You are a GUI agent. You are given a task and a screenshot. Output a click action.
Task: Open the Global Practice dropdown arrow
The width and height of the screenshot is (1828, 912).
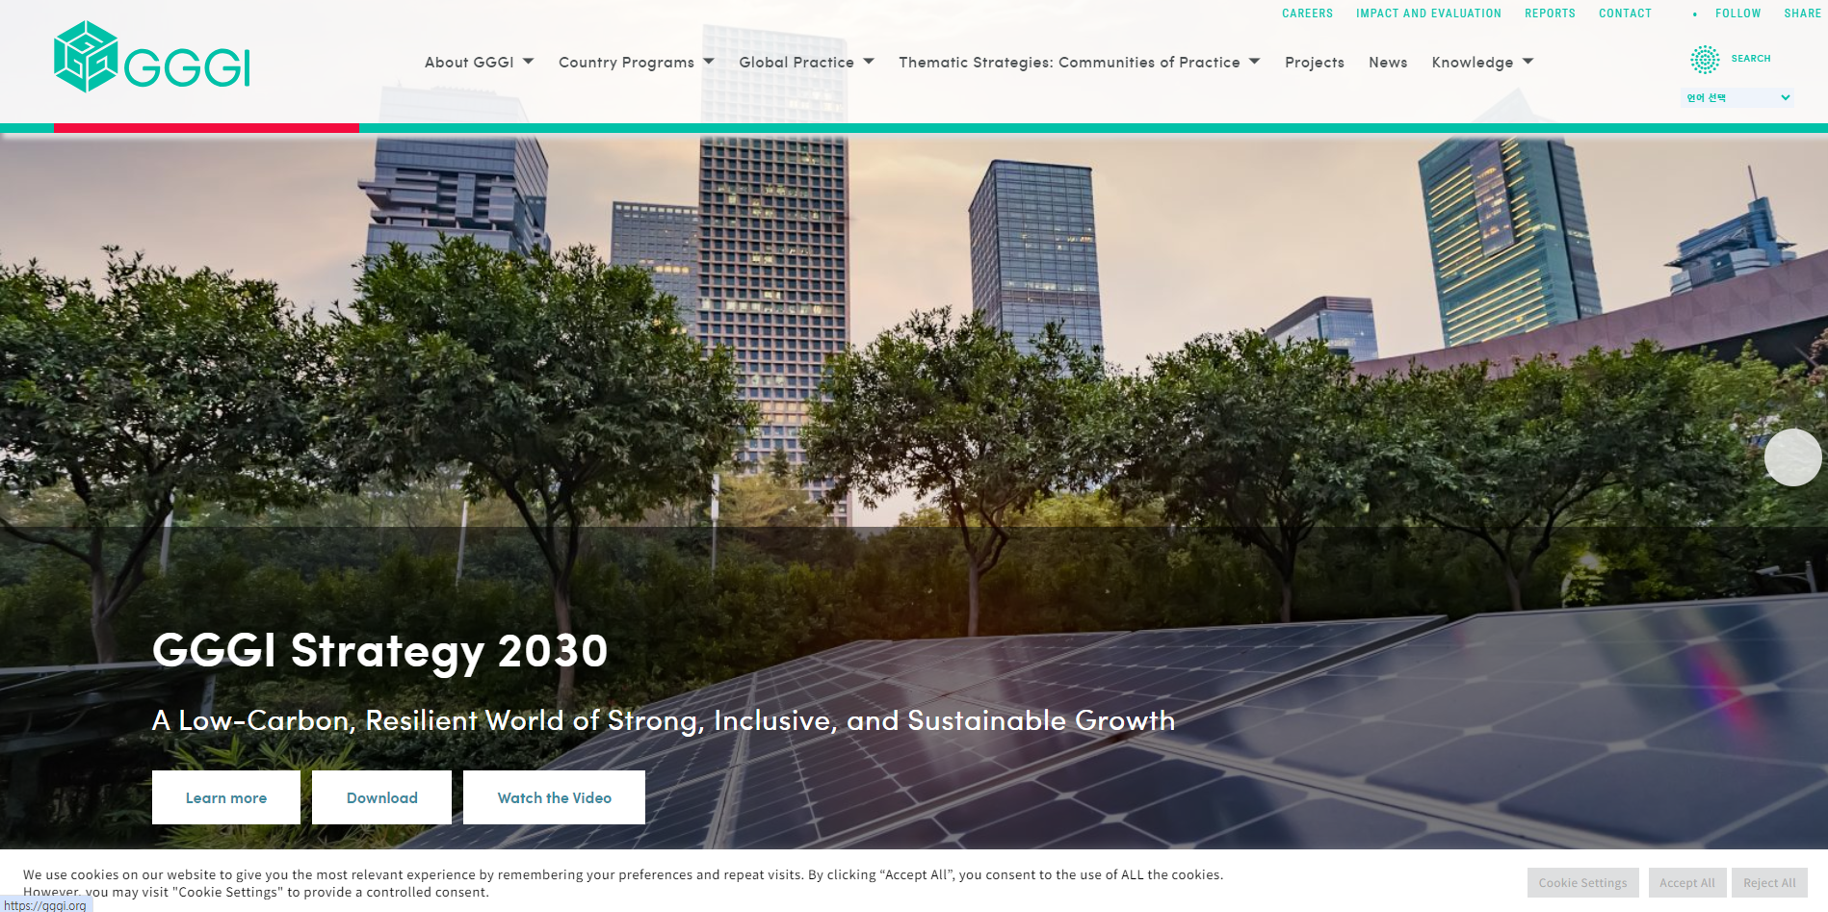pyautogui.click(x=869, y=62)
